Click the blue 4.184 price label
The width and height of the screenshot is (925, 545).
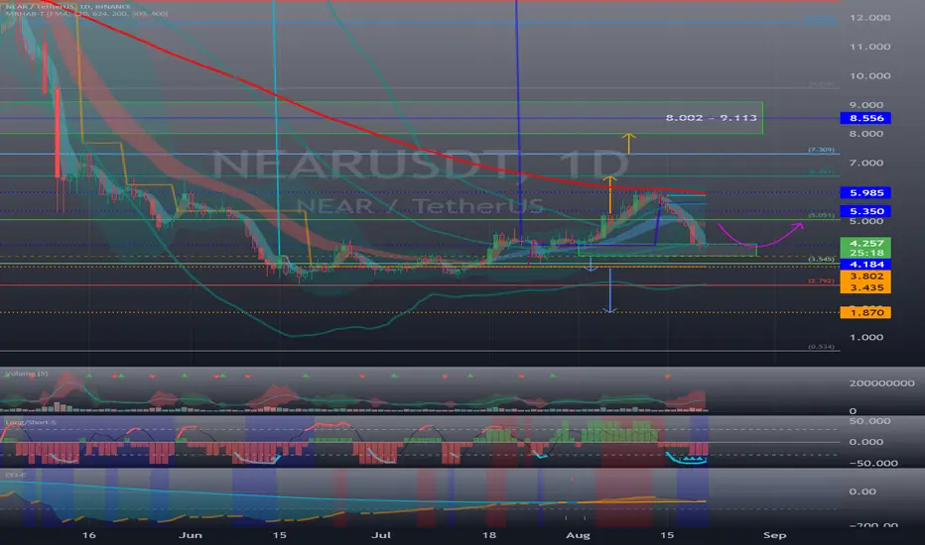tap(865, 265)
